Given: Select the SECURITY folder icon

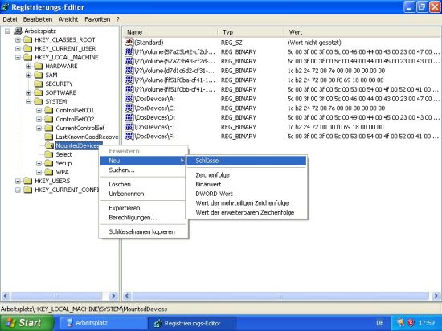Looking at the screenshot, I should [38, 84].
